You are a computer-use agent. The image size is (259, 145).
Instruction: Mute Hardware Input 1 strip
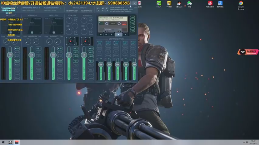coord(17,78)
